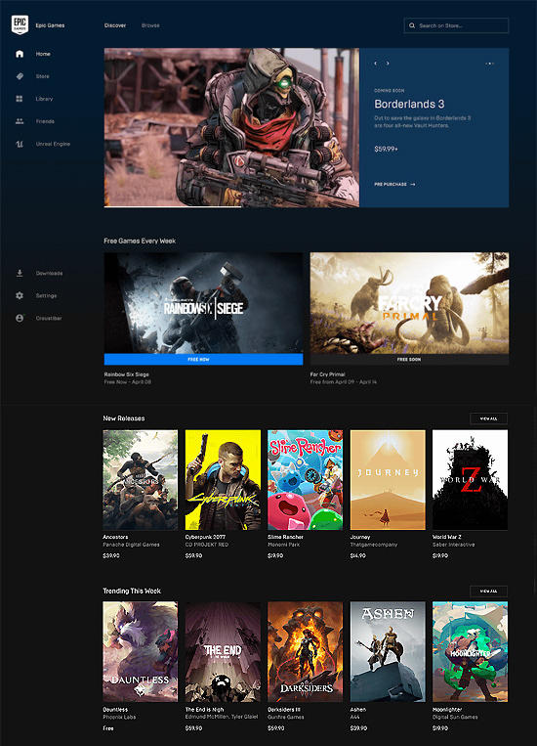Open the Borderlands 3 banner image
The image size is (537, 746).
(x=231, y=127)
